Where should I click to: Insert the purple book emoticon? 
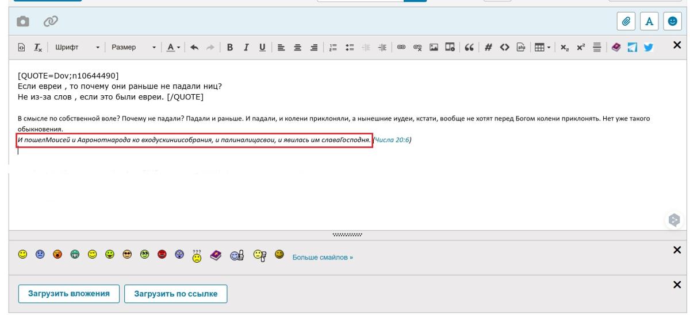click(215, 256)
